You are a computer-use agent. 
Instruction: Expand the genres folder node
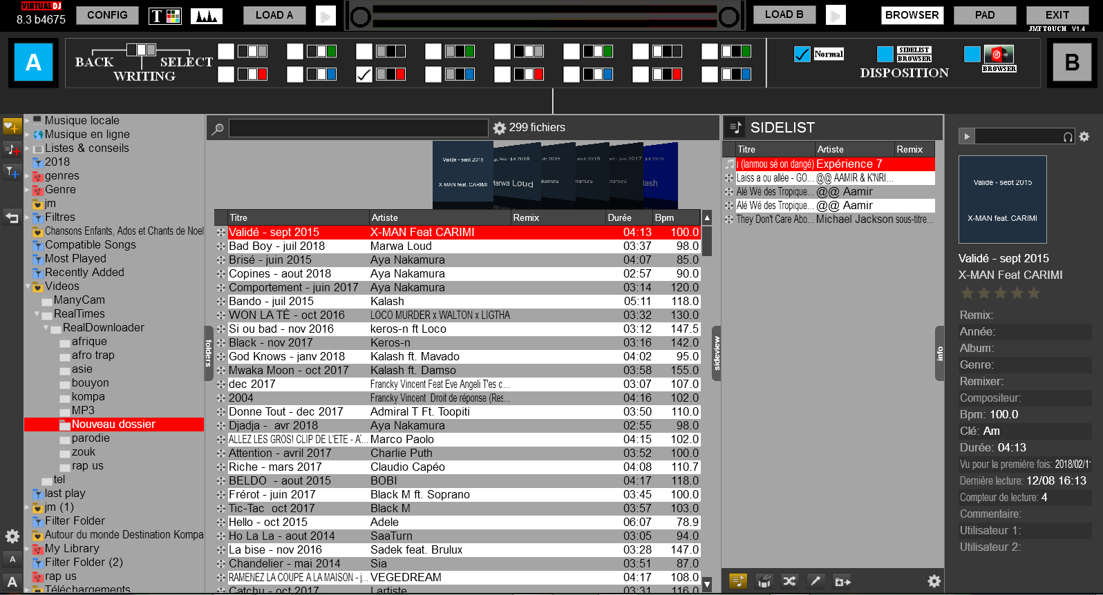(x=28, y=176)
